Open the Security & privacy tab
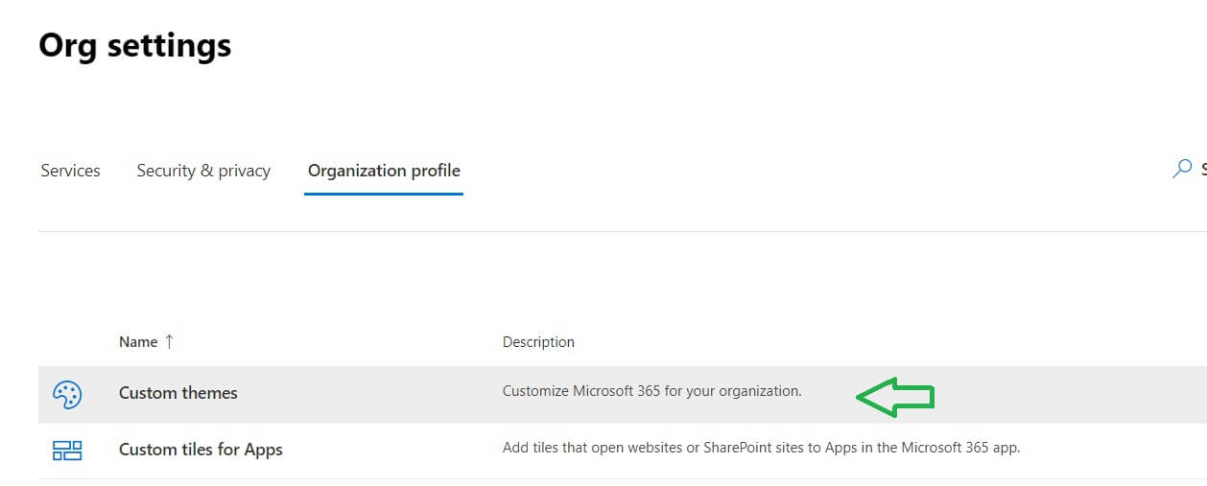Viewport: 1207px width, 486px height. [203, 171]
